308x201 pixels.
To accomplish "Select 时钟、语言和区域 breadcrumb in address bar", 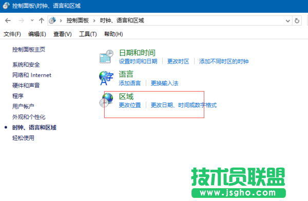I will click(x=122, y=21).
